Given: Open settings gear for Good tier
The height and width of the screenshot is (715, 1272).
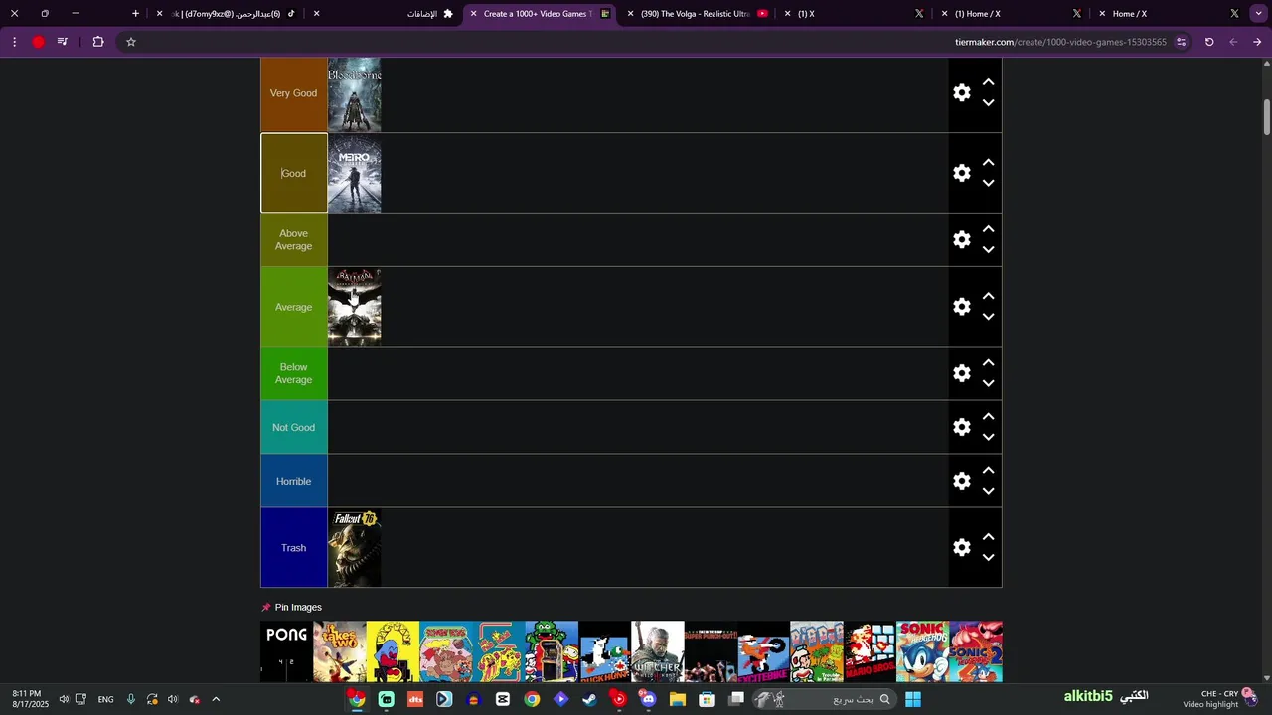Looking at the screenshot, I should click(961, 173).
